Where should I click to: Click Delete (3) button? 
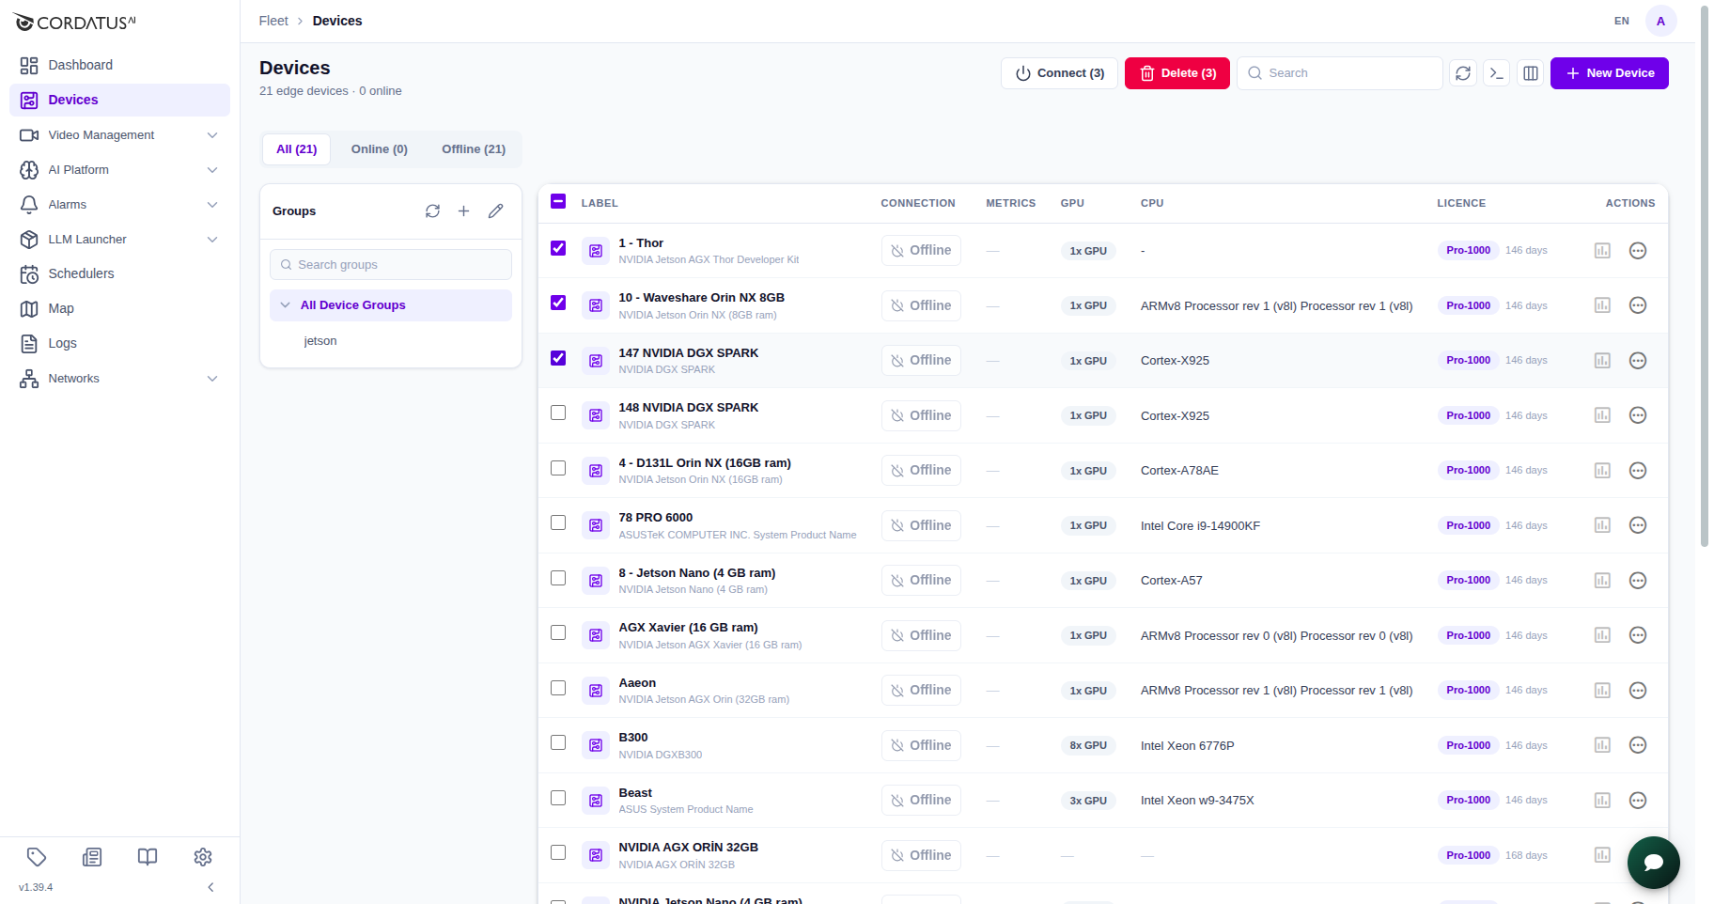[x=1177, y=73]
